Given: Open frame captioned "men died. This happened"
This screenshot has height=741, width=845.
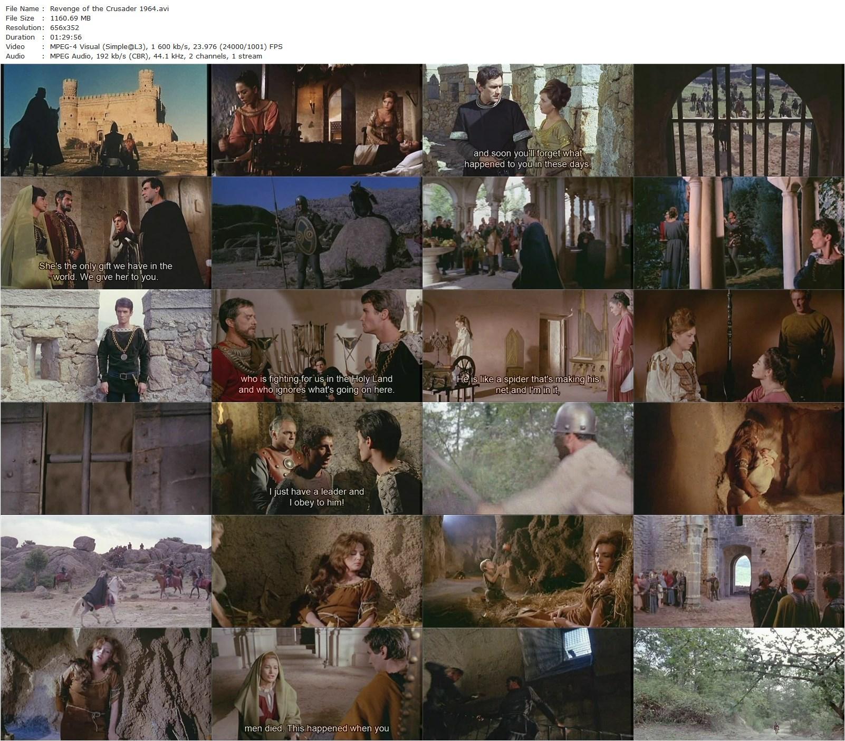Looking at the screenshot, I should coord(316,684).
